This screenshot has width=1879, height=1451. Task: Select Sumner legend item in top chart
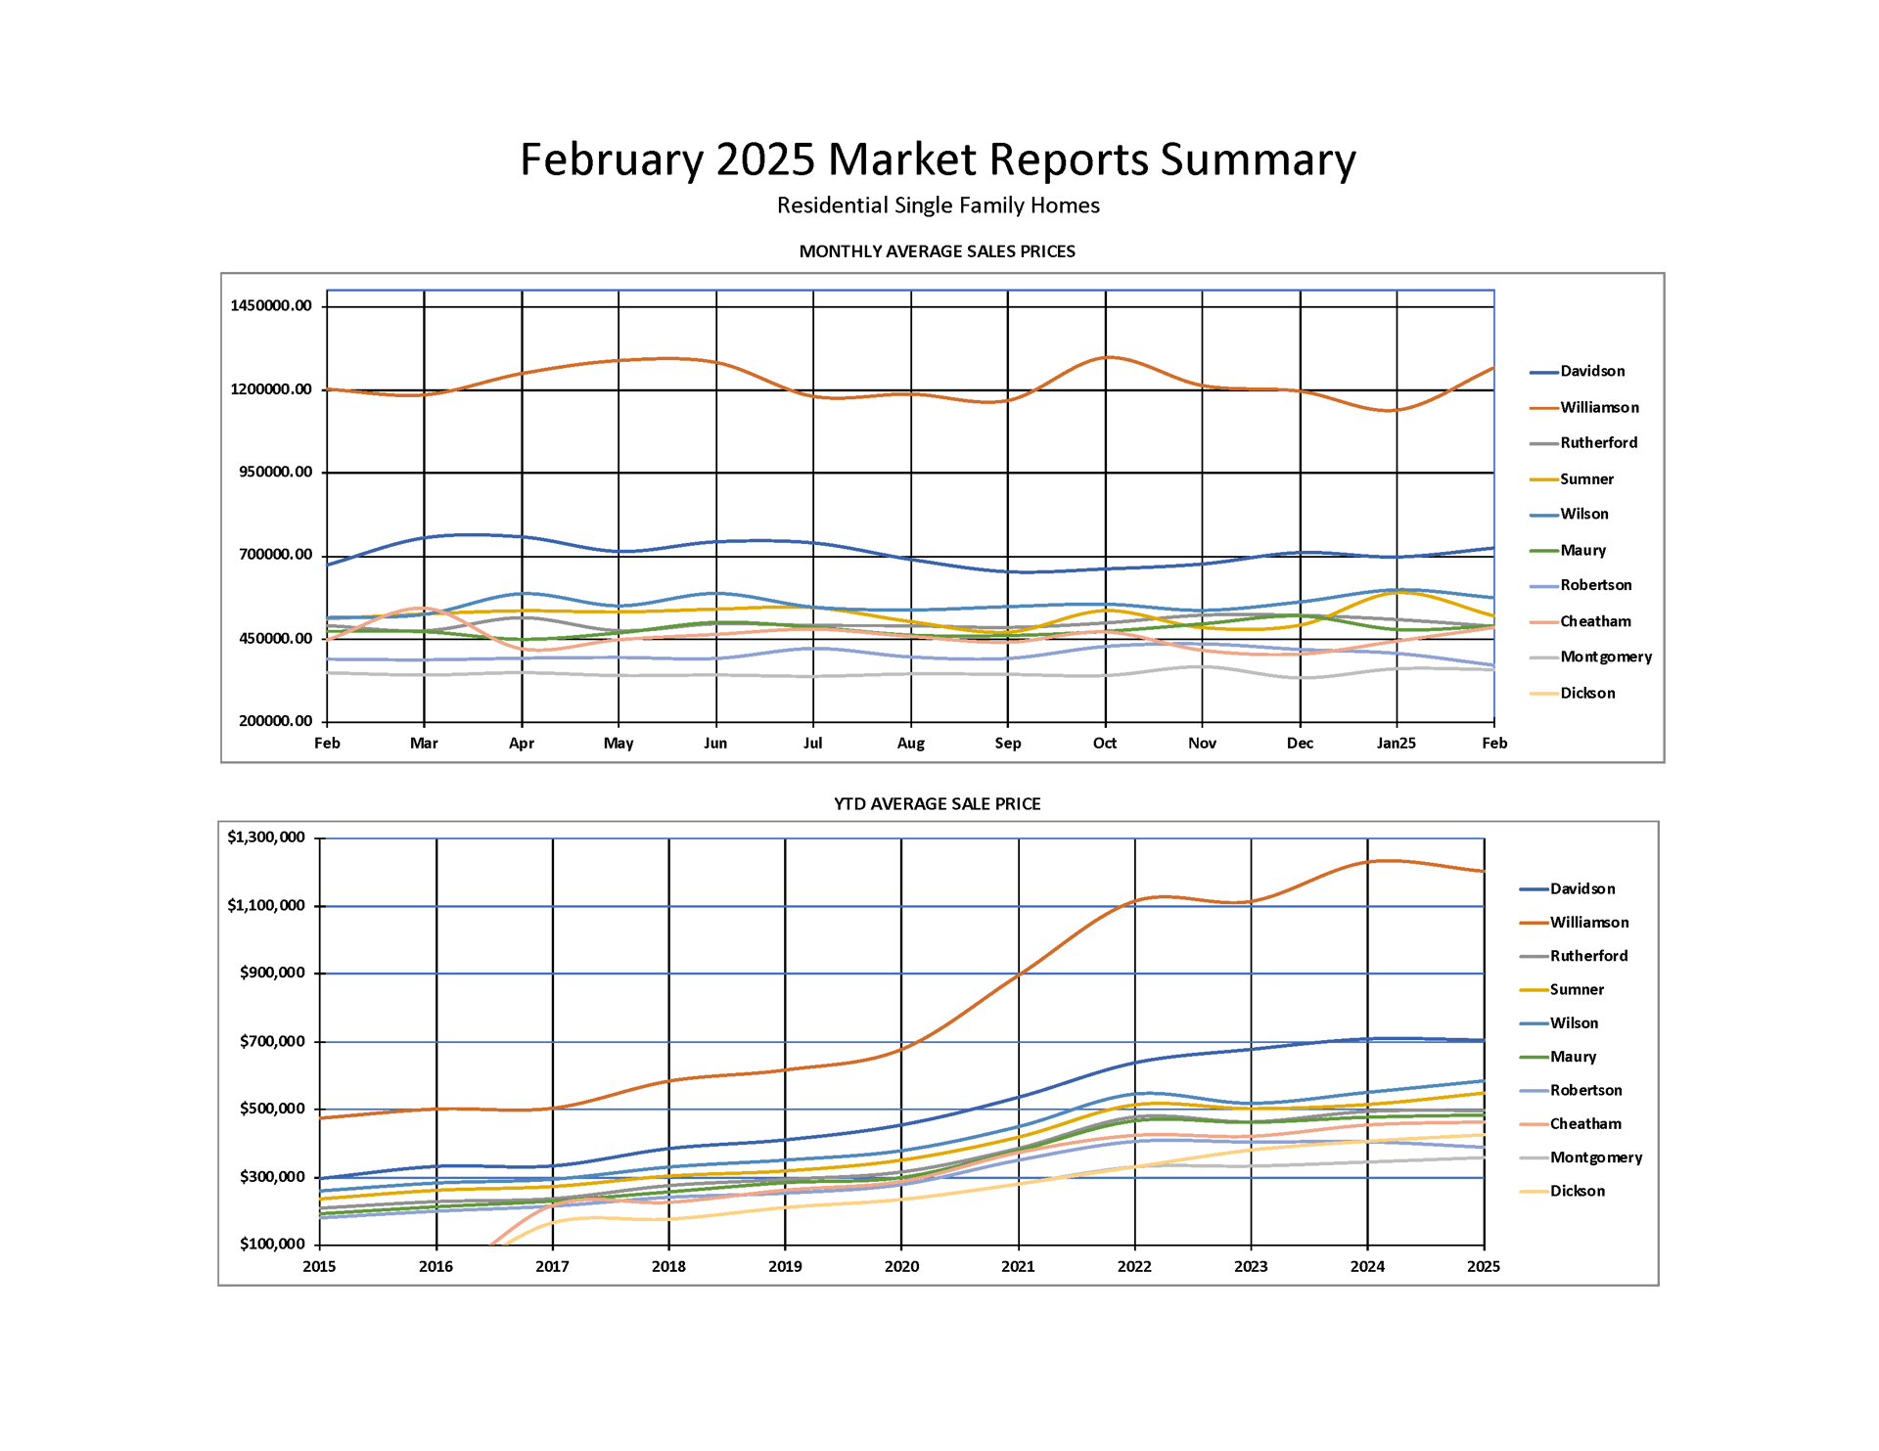click(1585, 479)
